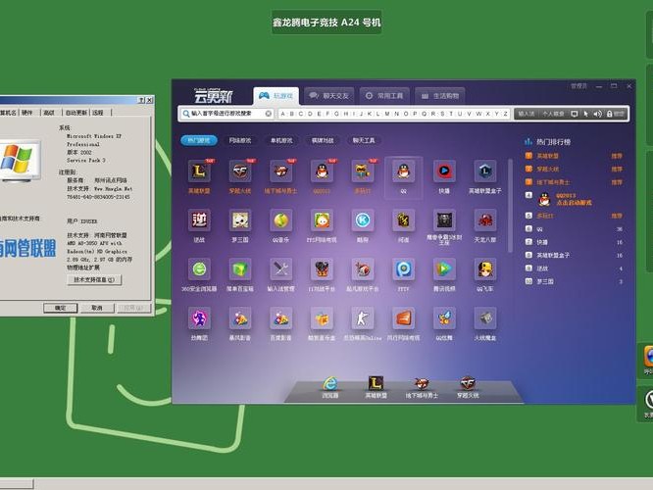Open the 输入法管理 tools icon
Screen dimensions: 653x490
(280, 269)
